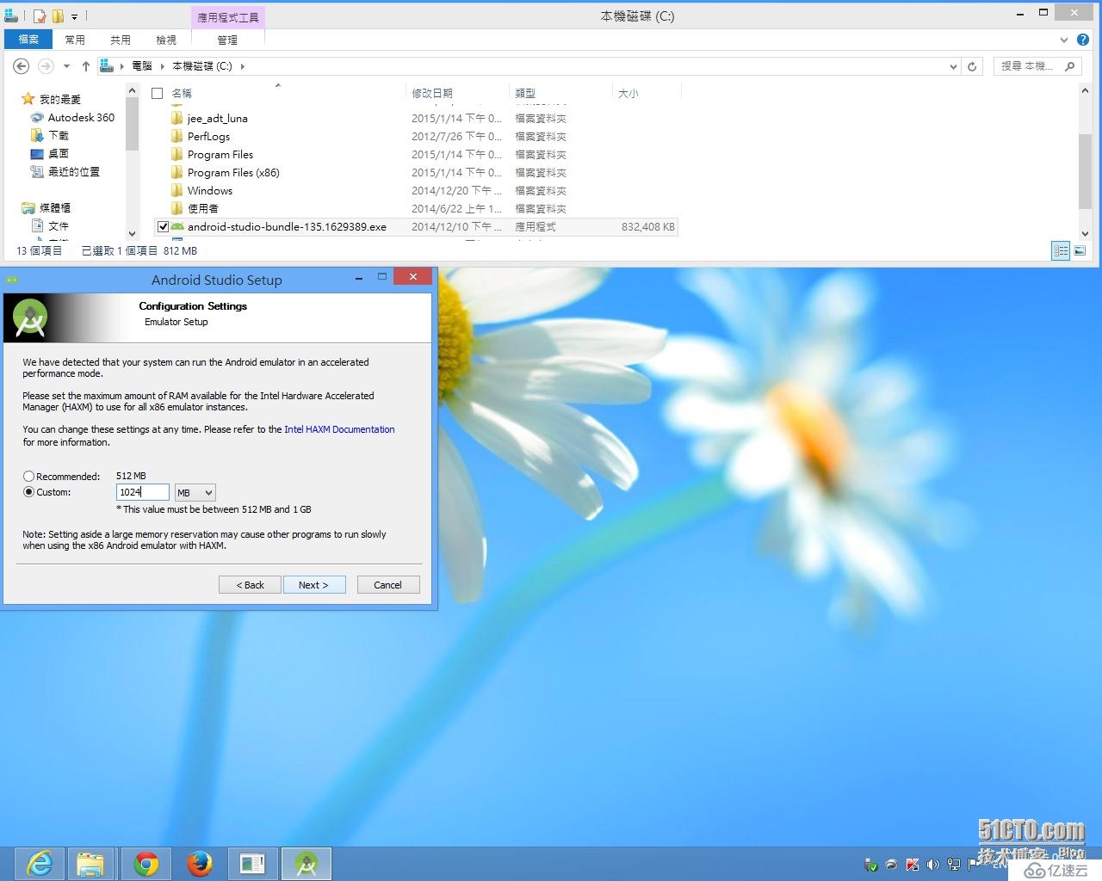Expand the 本機磁碟 (C:) breadcrumb arrow
The height and width of the screenshot is (881, 1102).
point(242,66)
